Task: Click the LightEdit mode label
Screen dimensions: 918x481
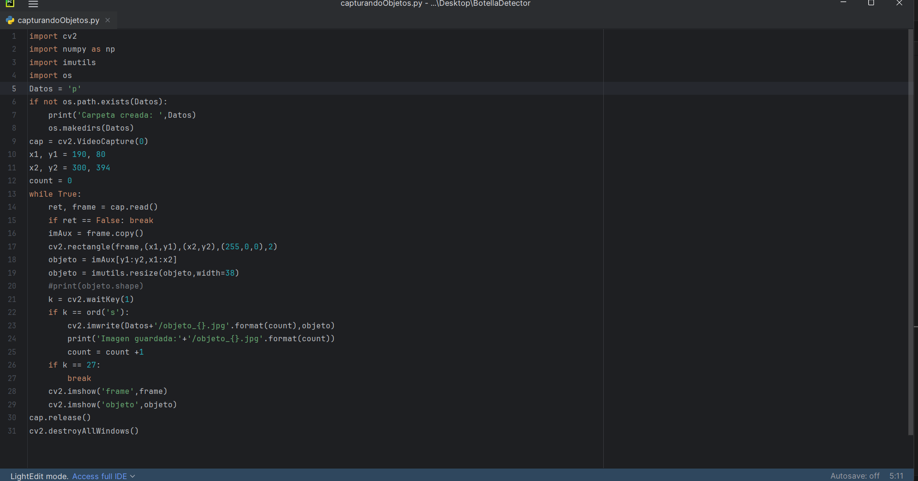Action: (40, 476)
